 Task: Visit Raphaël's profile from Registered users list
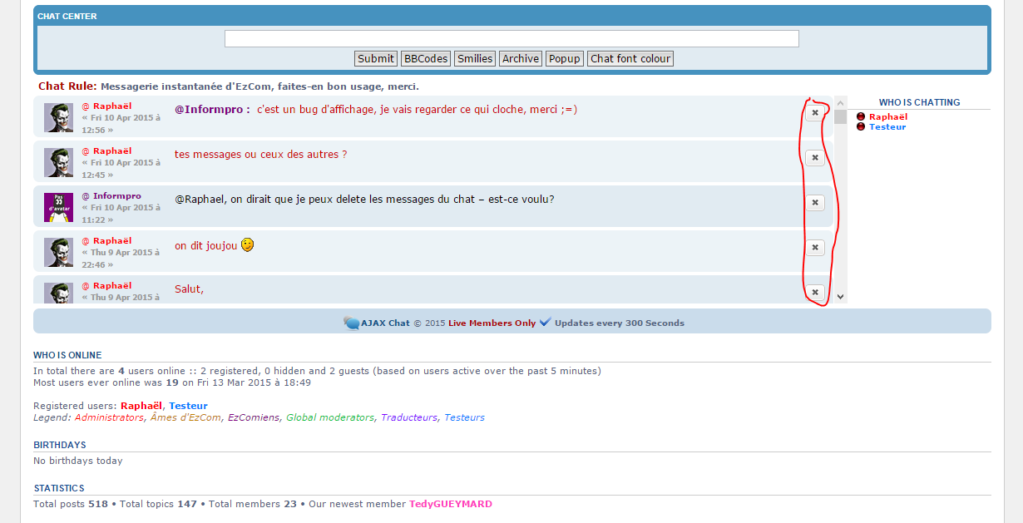pos(141,406)
